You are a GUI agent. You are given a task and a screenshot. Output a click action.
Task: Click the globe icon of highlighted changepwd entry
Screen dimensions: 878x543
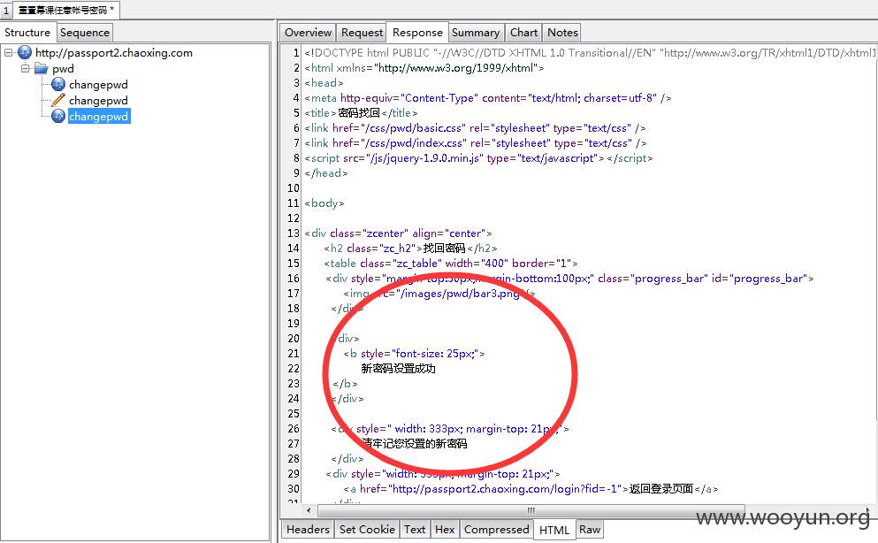[x=58, y=117]
